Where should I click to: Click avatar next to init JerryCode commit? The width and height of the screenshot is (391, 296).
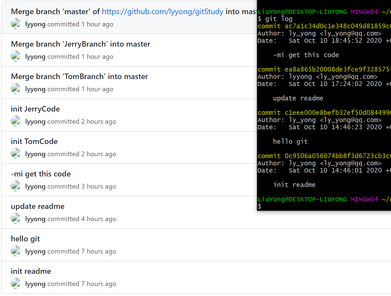[x=16, y=121]
